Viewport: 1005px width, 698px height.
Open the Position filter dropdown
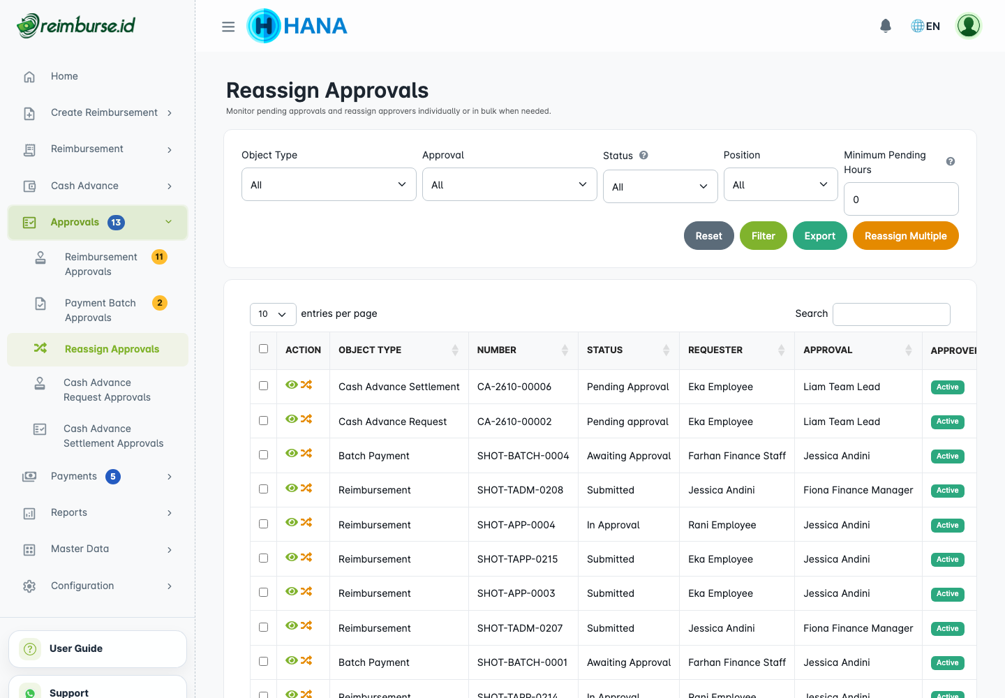coord(780,184)
